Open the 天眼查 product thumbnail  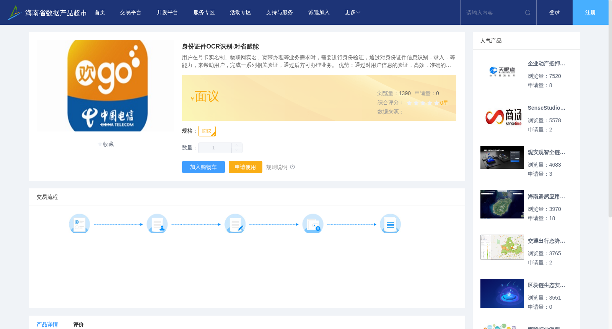(502, 71)
